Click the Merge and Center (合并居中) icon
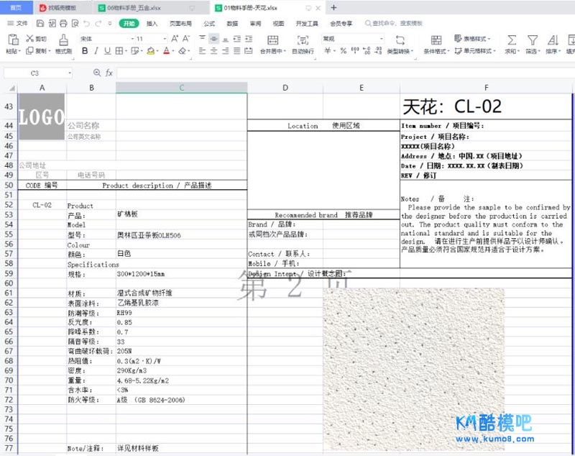This screenshot has width=575, height=456. click(x=272, y=39)
